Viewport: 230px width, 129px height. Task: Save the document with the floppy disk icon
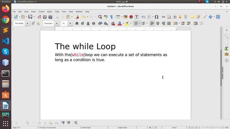pyautogui.click(x=30, y=17)
